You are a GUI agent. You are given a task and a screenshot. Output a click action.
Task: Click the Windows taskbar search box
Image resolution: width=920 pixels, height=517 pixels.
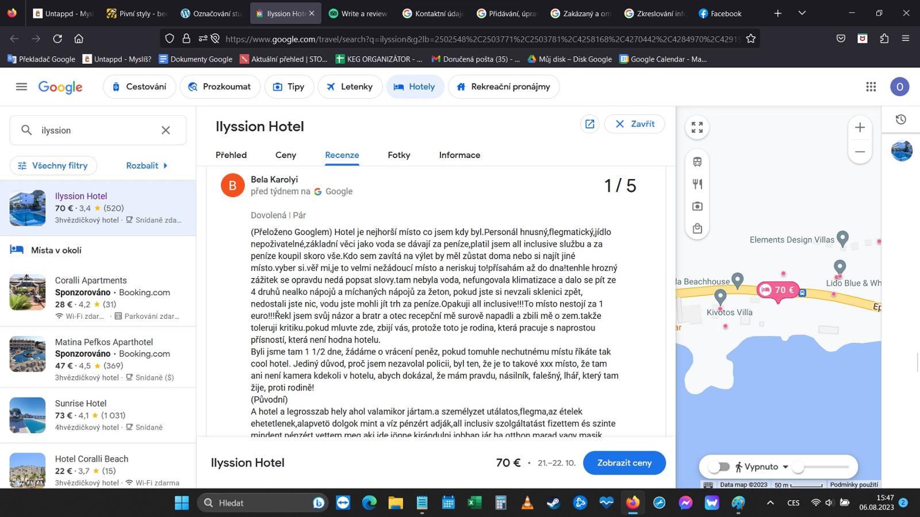pyautogui.click(x=263, y=503)
